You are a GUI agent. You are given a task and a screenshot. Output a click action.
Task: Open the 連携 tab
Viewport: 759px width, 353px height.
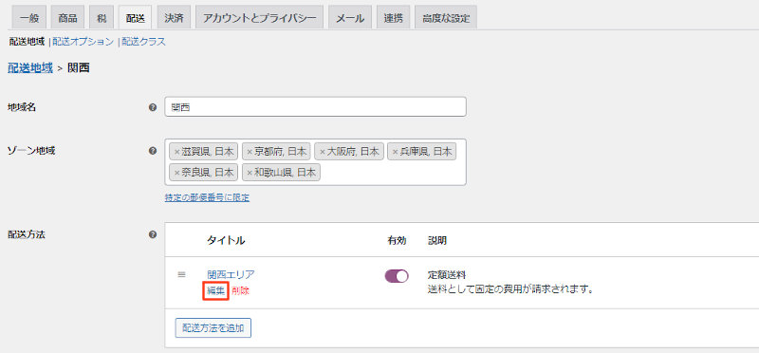click(x=393, y=18)
